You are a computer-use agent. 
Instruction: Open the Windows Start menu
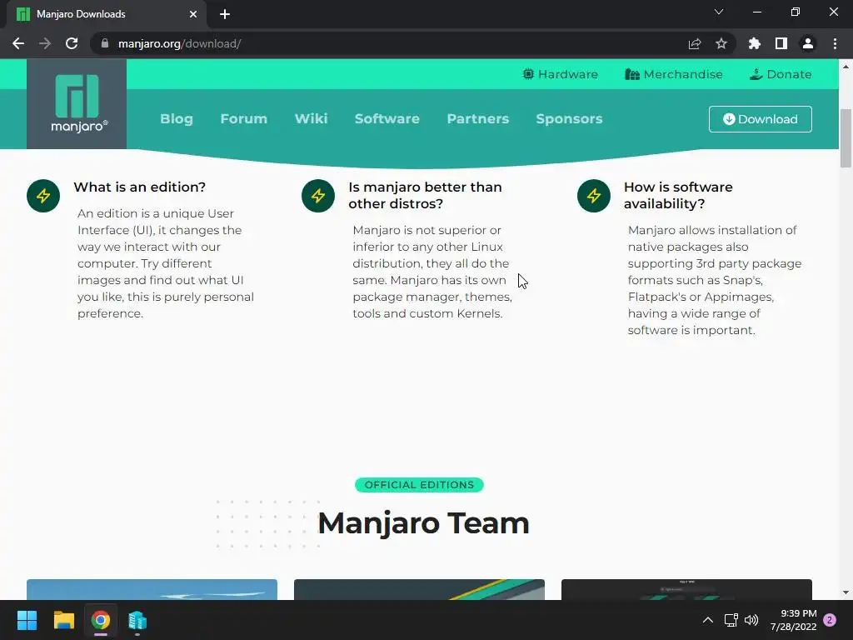(27, 620)
